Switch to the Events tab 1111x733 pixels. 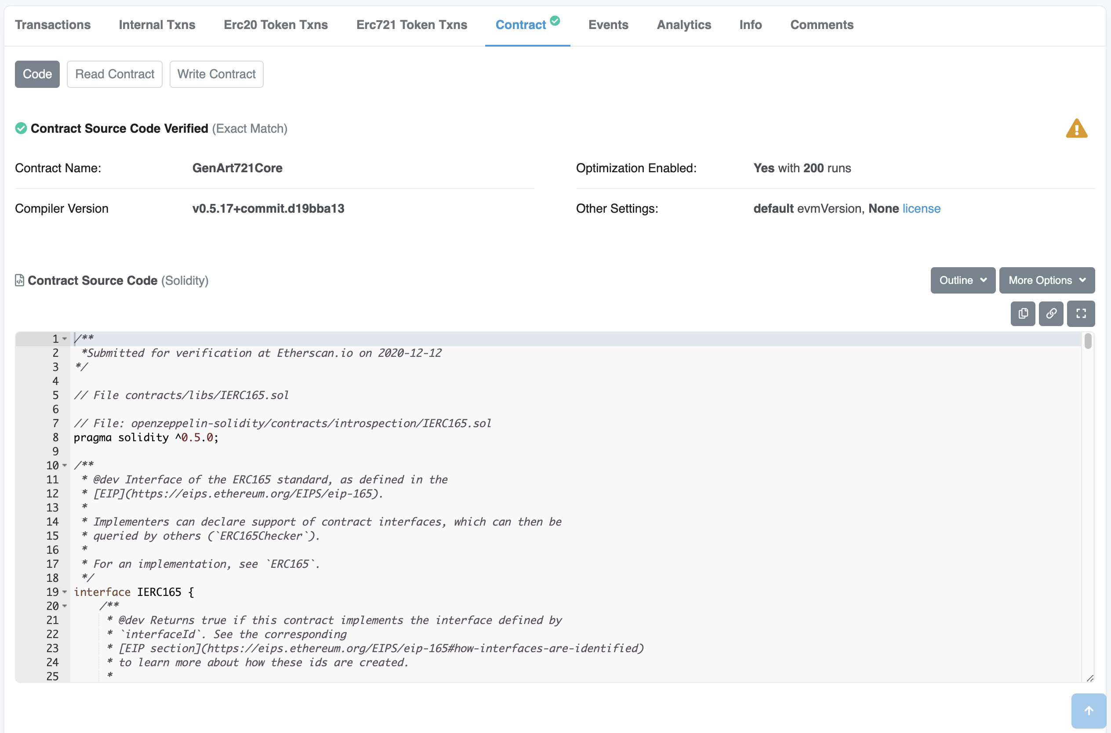coord(608,25)
